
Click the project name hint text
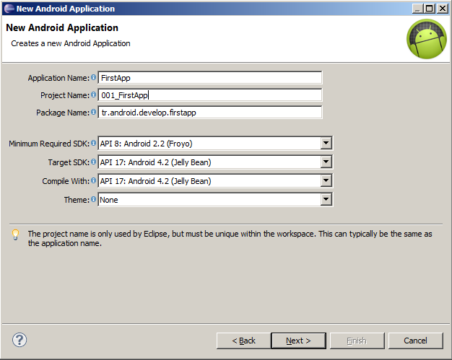click(230, 239)
